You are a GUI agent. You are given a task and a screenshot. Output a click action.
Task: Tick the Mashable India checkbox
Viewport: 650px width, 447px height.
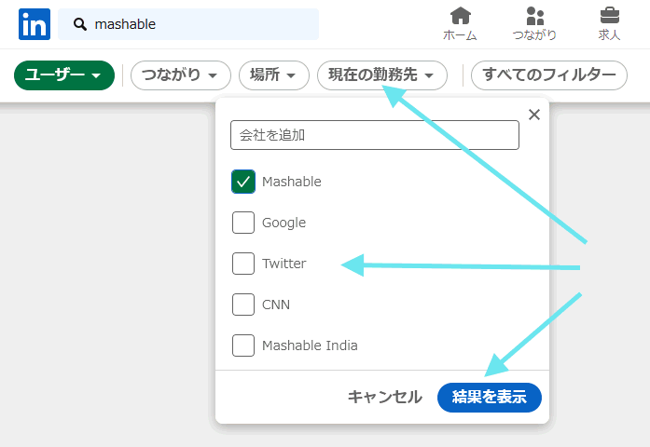pos(243,345)
